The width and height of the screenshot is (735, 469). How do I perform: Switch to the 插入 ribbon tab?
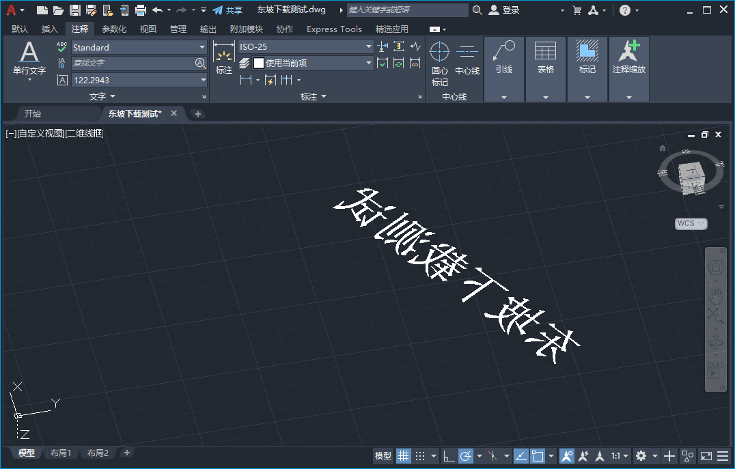(x=50, y=29)
